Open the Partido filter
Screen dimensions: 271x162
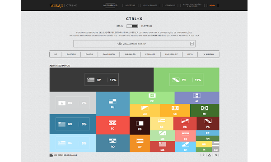click(x=71, y=54)
